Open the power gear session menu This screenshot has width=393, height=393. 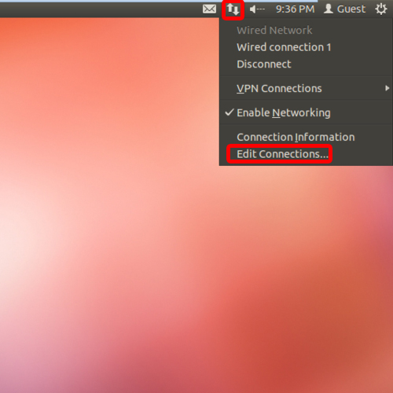coord(380,9)
